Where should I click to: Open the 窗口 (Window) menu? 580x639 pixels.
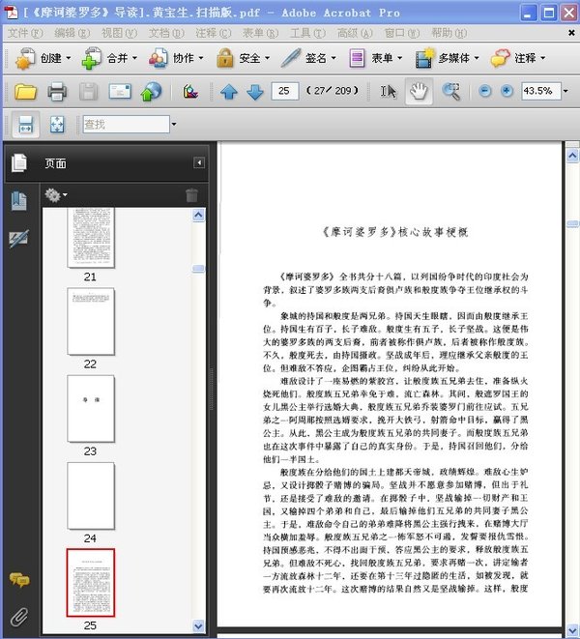tap(402, 33)
